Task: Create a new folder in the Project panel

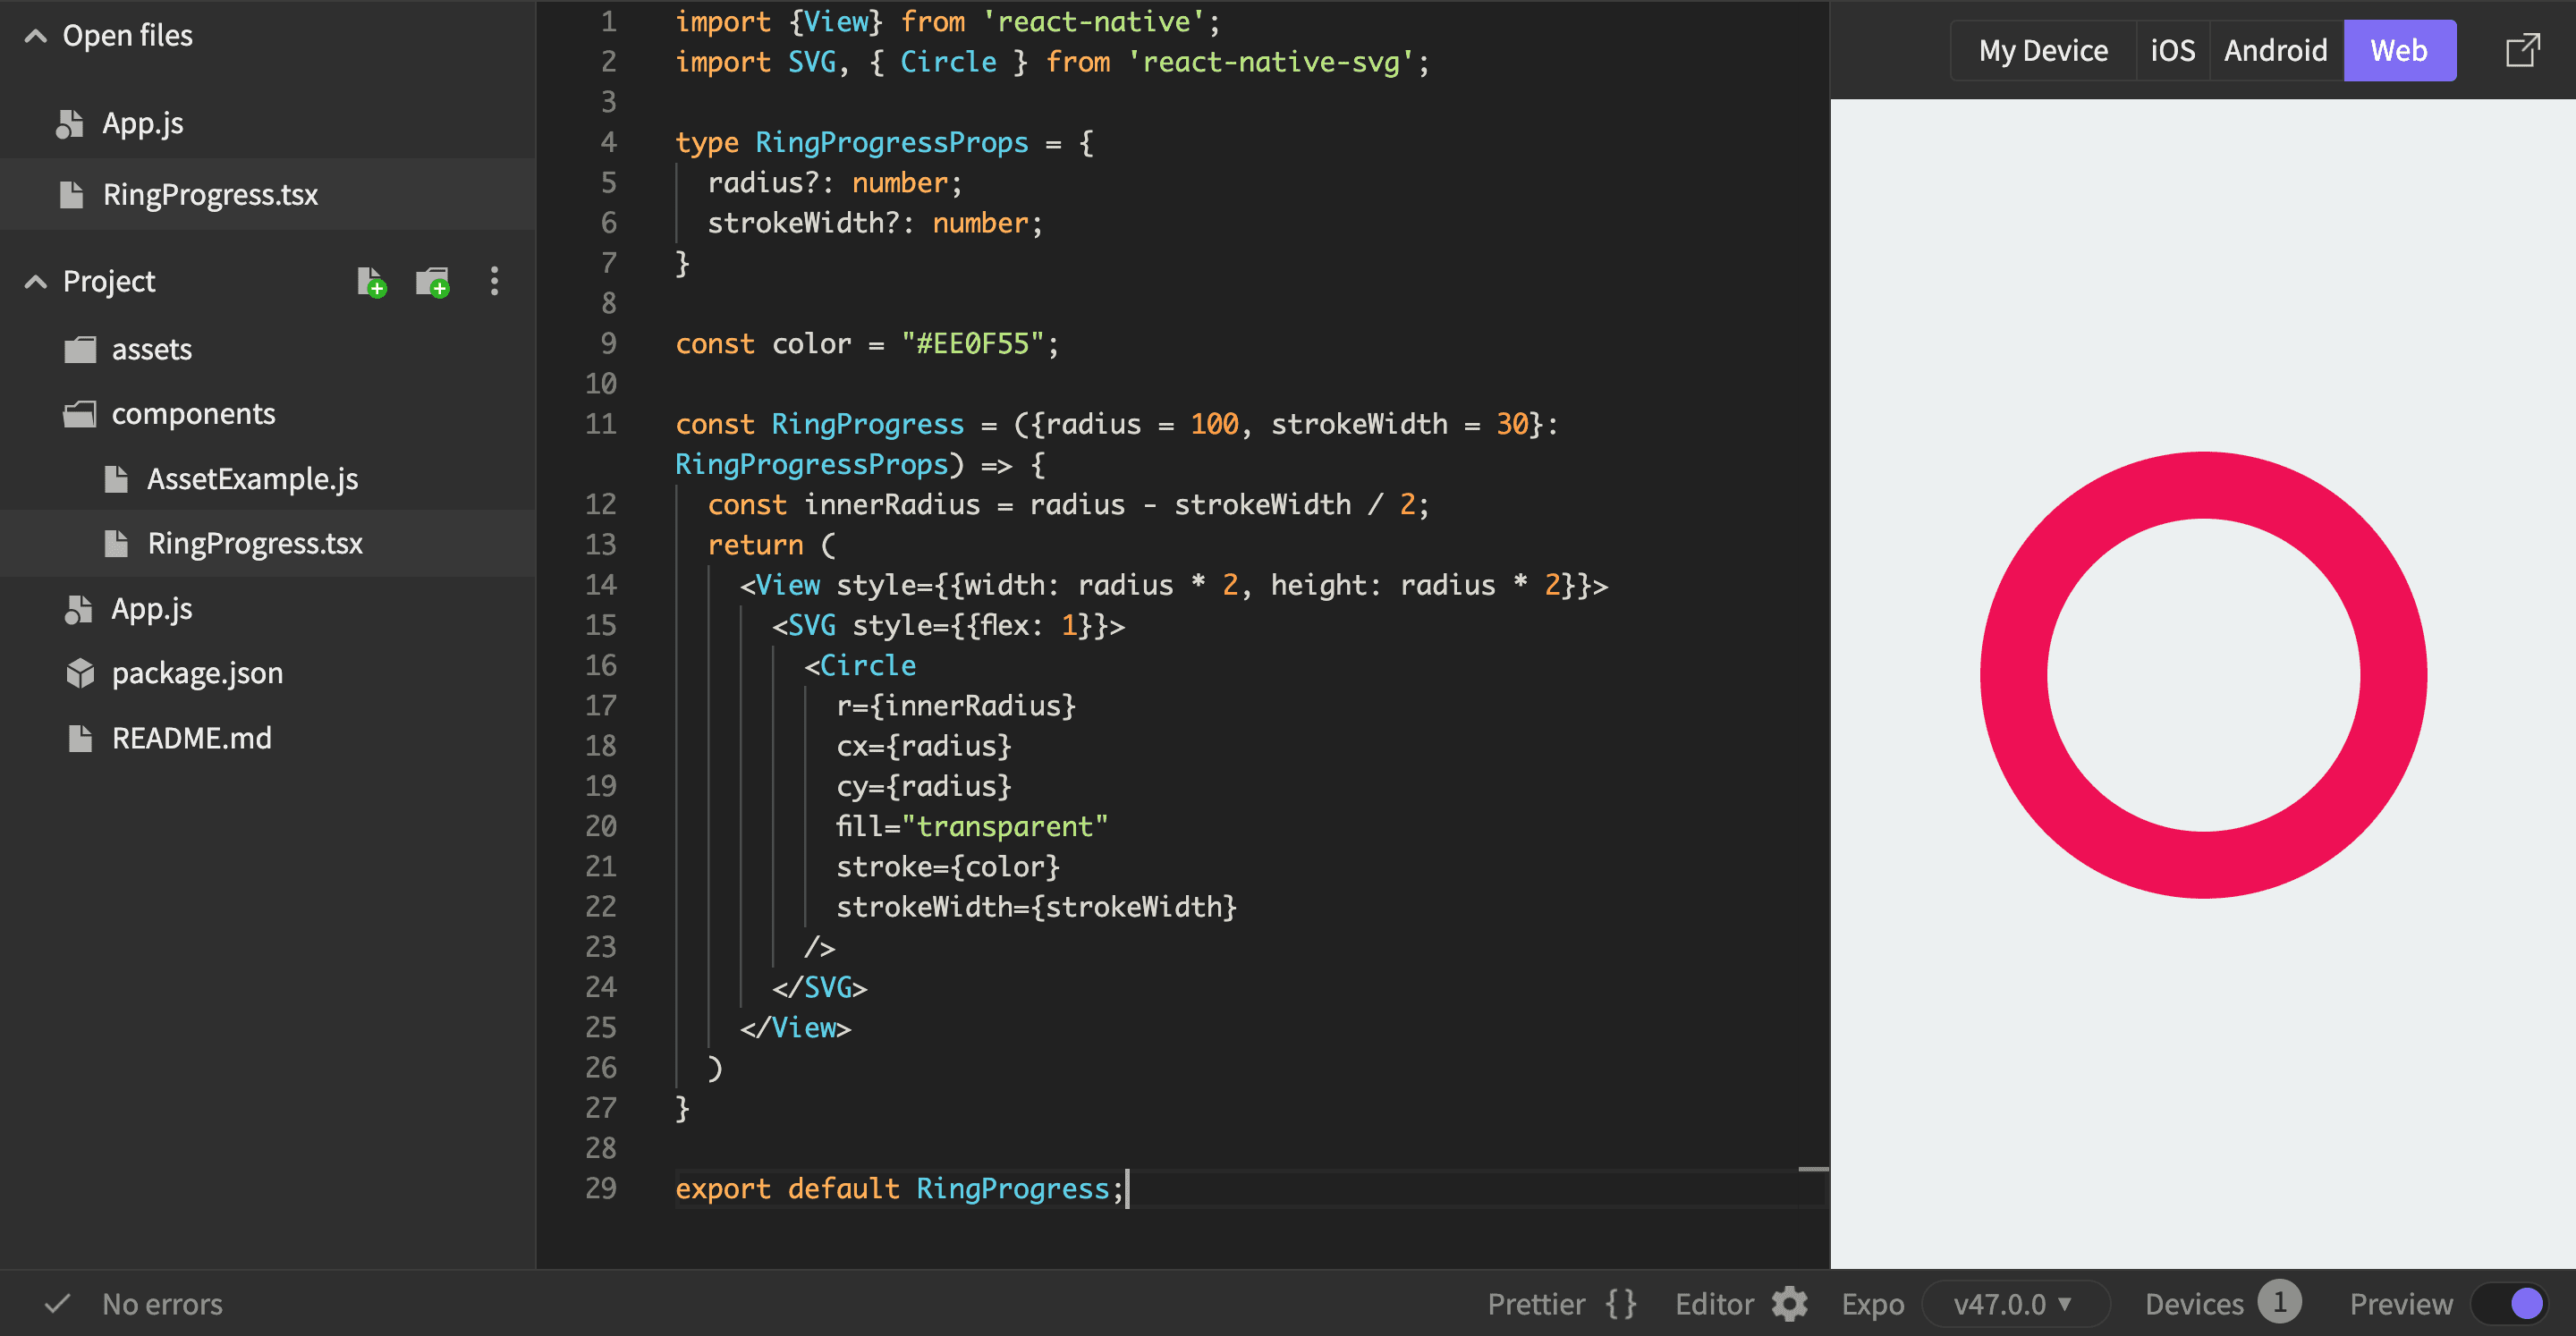Action: (x=431, y=281)
